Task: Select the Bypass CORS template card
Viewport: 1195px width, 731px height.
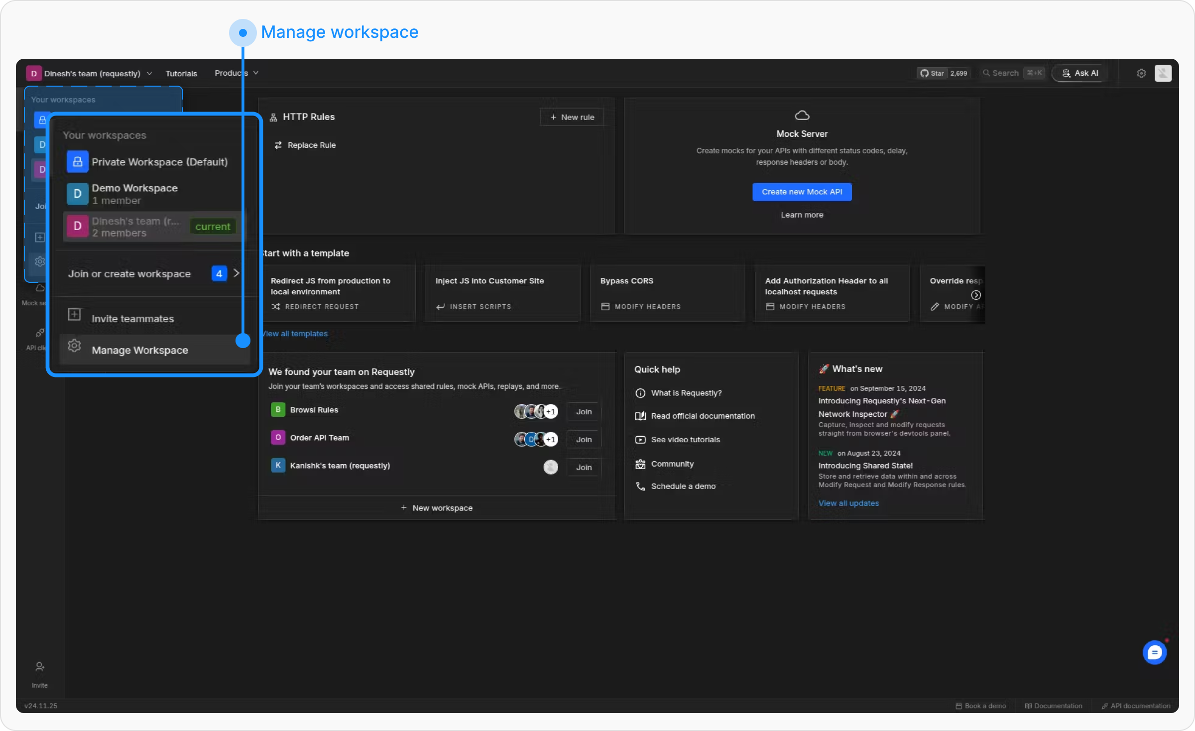Action: coord(667,293)
